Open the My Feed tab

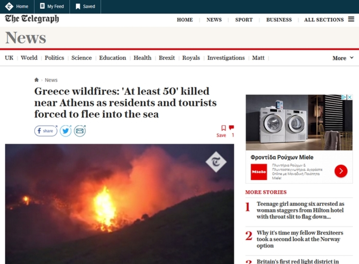(x=52, y=6)
